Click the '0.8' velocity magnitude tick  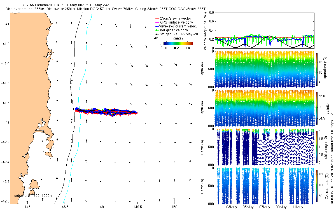[211, 13]
